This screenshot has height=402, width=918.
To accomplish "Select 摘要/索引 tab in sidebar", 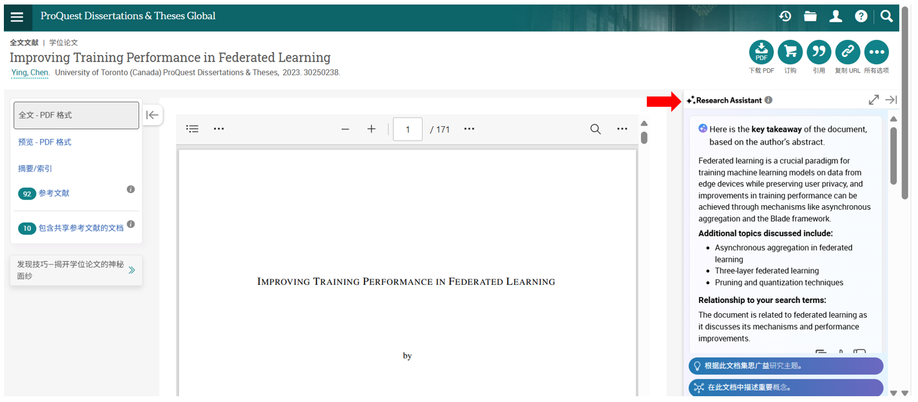I will pos(35,169).
